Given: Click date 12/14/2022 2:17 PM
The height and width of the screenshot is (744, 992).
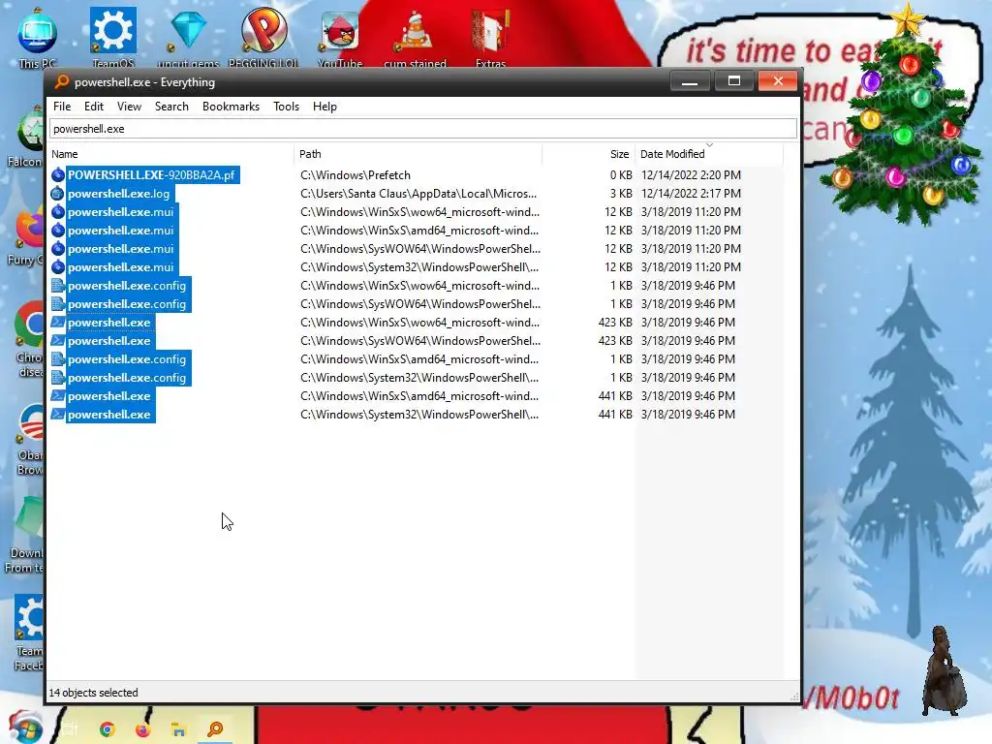Looking at the screenshot, I should pyautogui.click(x=691, y=194).
